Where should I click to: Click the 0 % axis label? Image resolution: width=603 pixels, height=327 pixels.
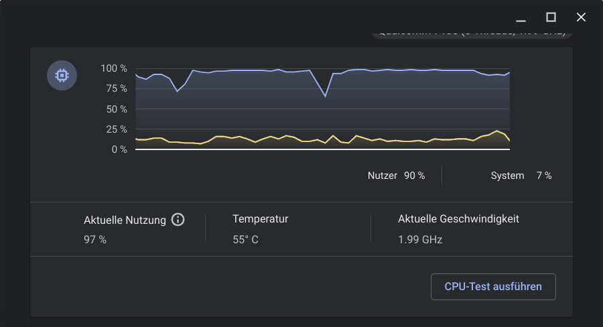(119, 149)
